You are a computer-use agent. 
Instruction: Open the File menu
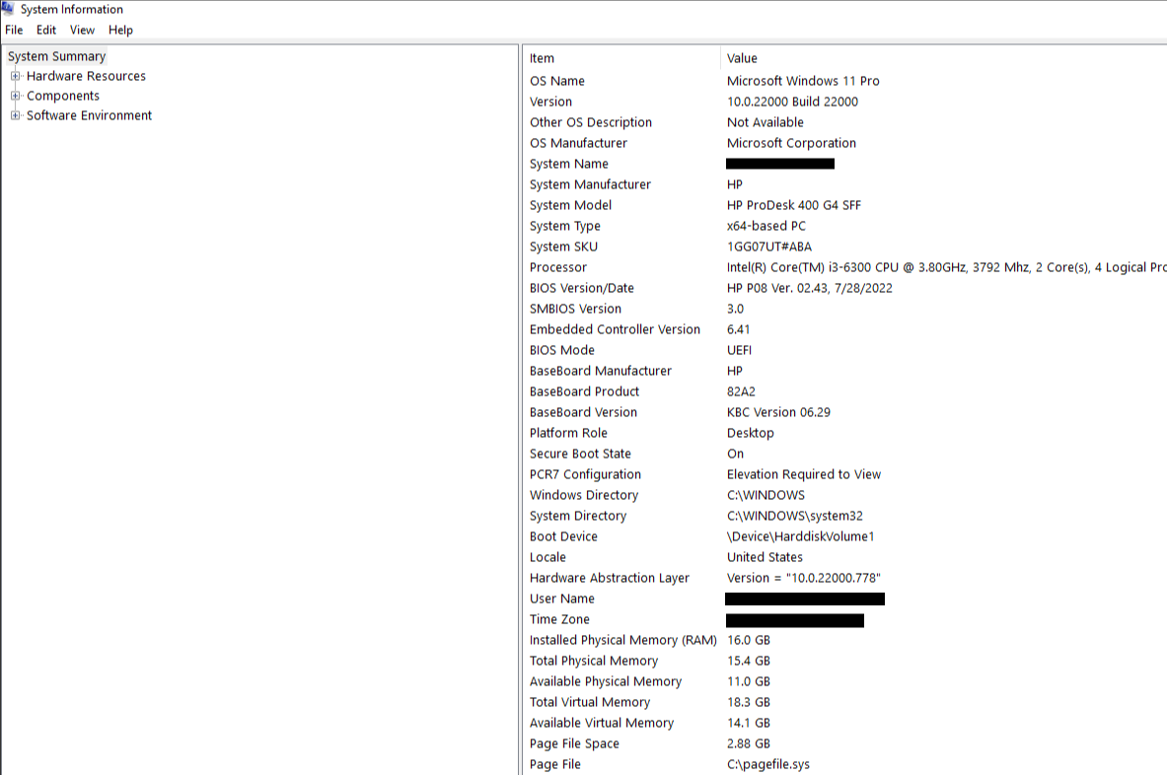tap(14, 30)
